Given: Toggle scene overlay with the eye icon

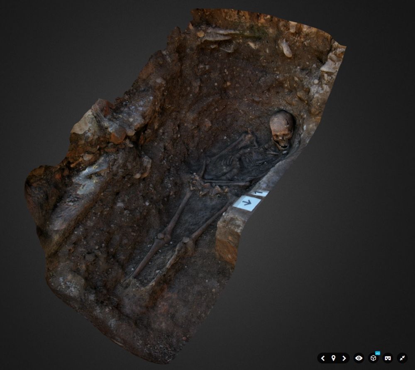Looking at the screenshot, I should pos(359,358).
